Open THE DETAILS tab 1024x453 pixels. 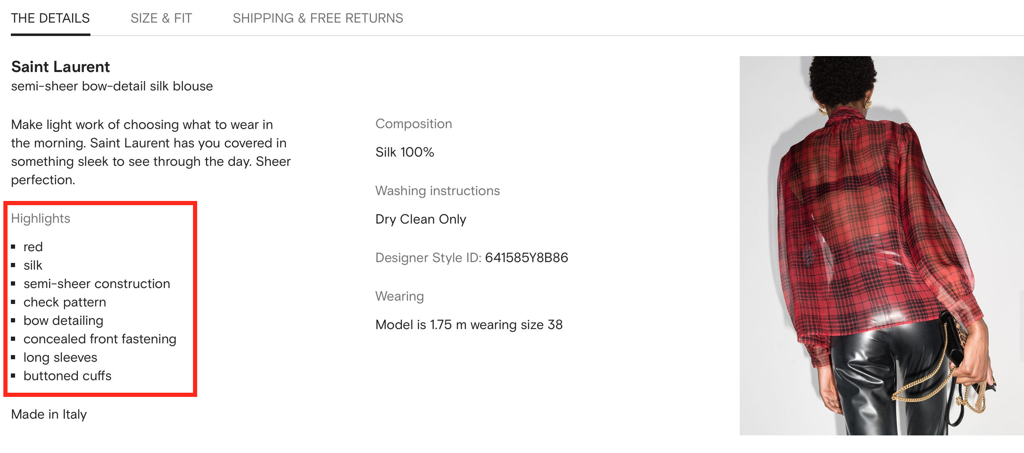50,18
